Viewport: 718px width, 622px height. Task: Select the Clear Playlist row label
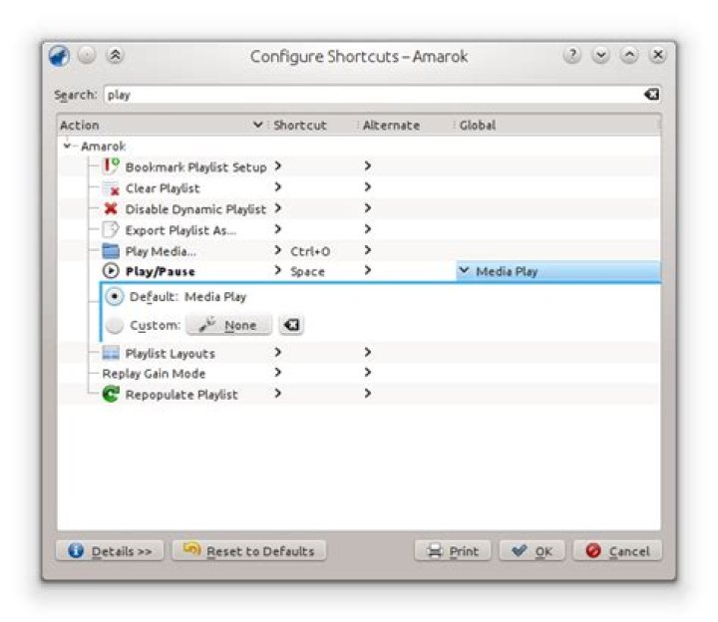(163, 188)
